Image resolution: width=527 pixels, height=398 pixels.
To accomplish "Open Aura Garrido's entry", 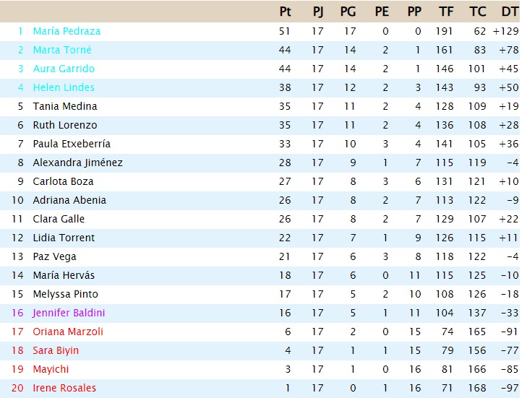I will click(x=64, y=69).
